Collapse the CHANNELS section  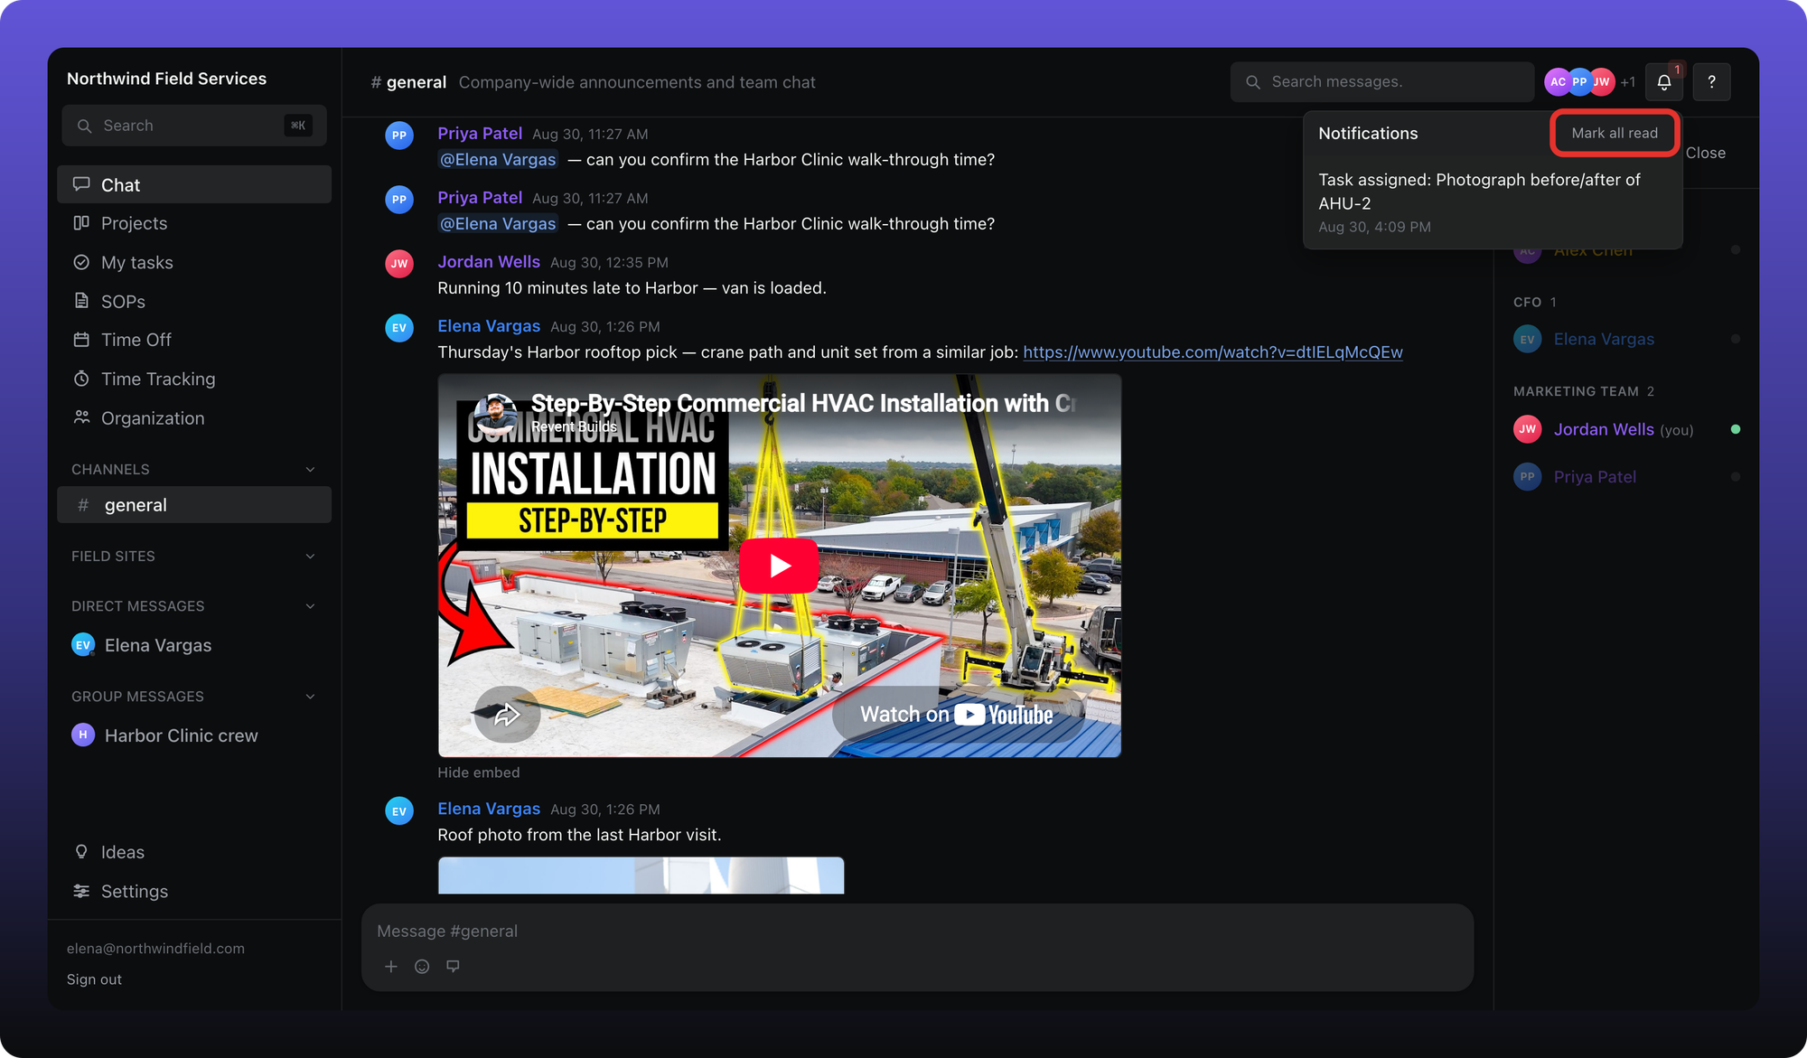point(310,469)
